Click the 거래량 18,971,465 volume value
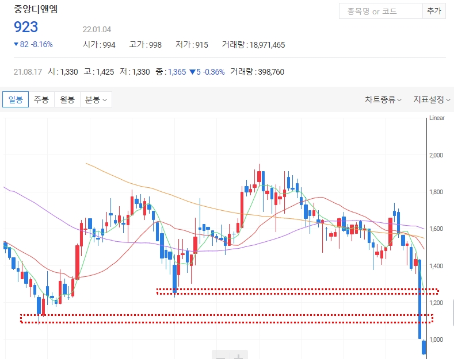 (x=253, y=45)
